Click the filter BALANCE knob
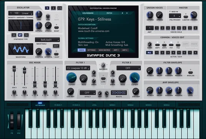This screenshot has height=139, width=206. (103, 65)
